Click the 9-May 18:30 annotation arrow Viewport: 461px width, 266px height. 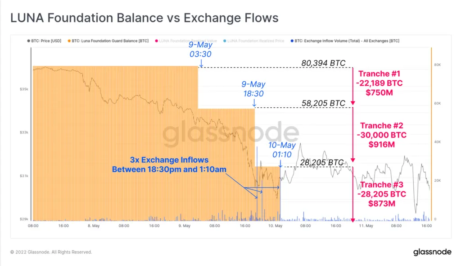point(254,103)
